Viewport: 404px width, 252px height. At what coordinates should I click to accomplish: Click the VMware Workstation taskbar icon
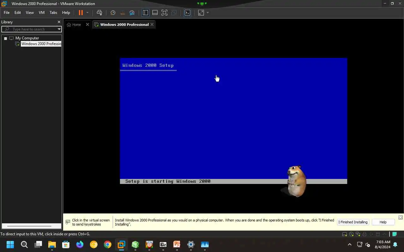pos(122,244)
